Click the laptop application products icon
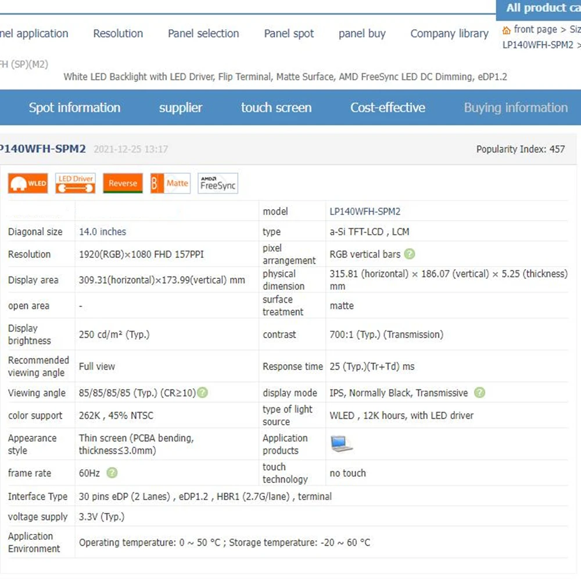This screenshot has width=581, height=581. (341, 443)
